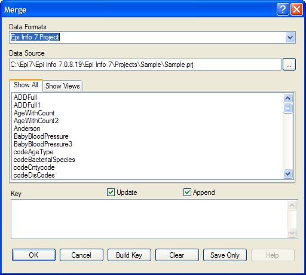Click the OK button

coord(33,255)
